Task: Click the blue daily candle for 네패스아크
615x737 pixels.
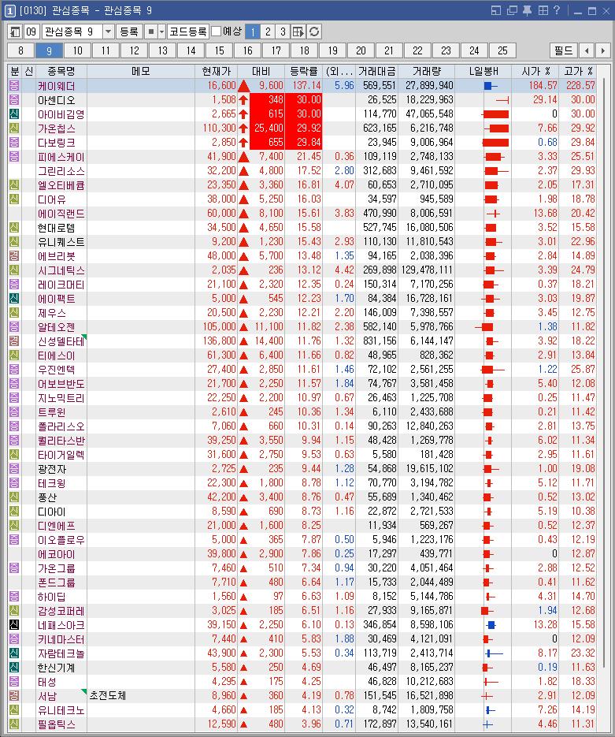Action: pyautogui.click(x=491, y=624)
